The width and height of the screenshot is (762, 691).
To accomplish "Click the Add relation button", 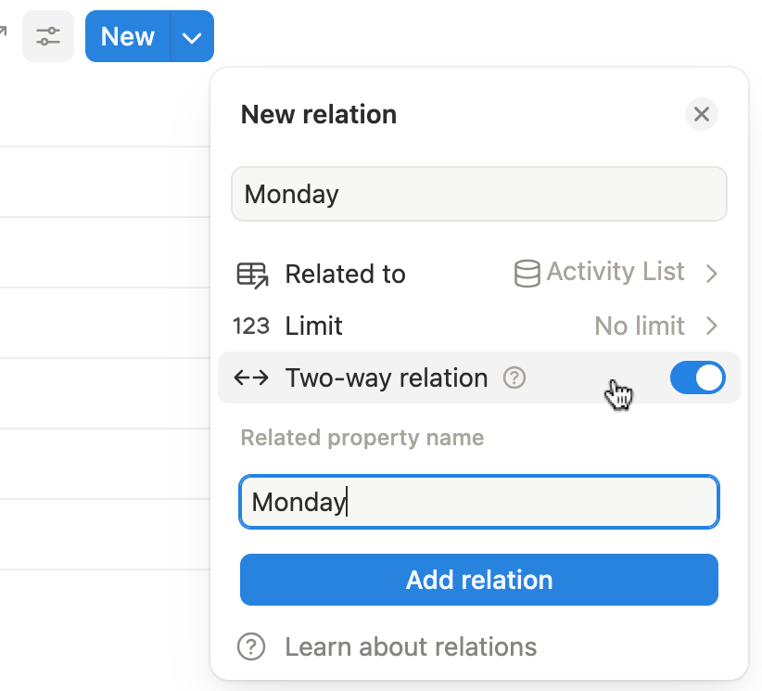I will tap(479, 580).
